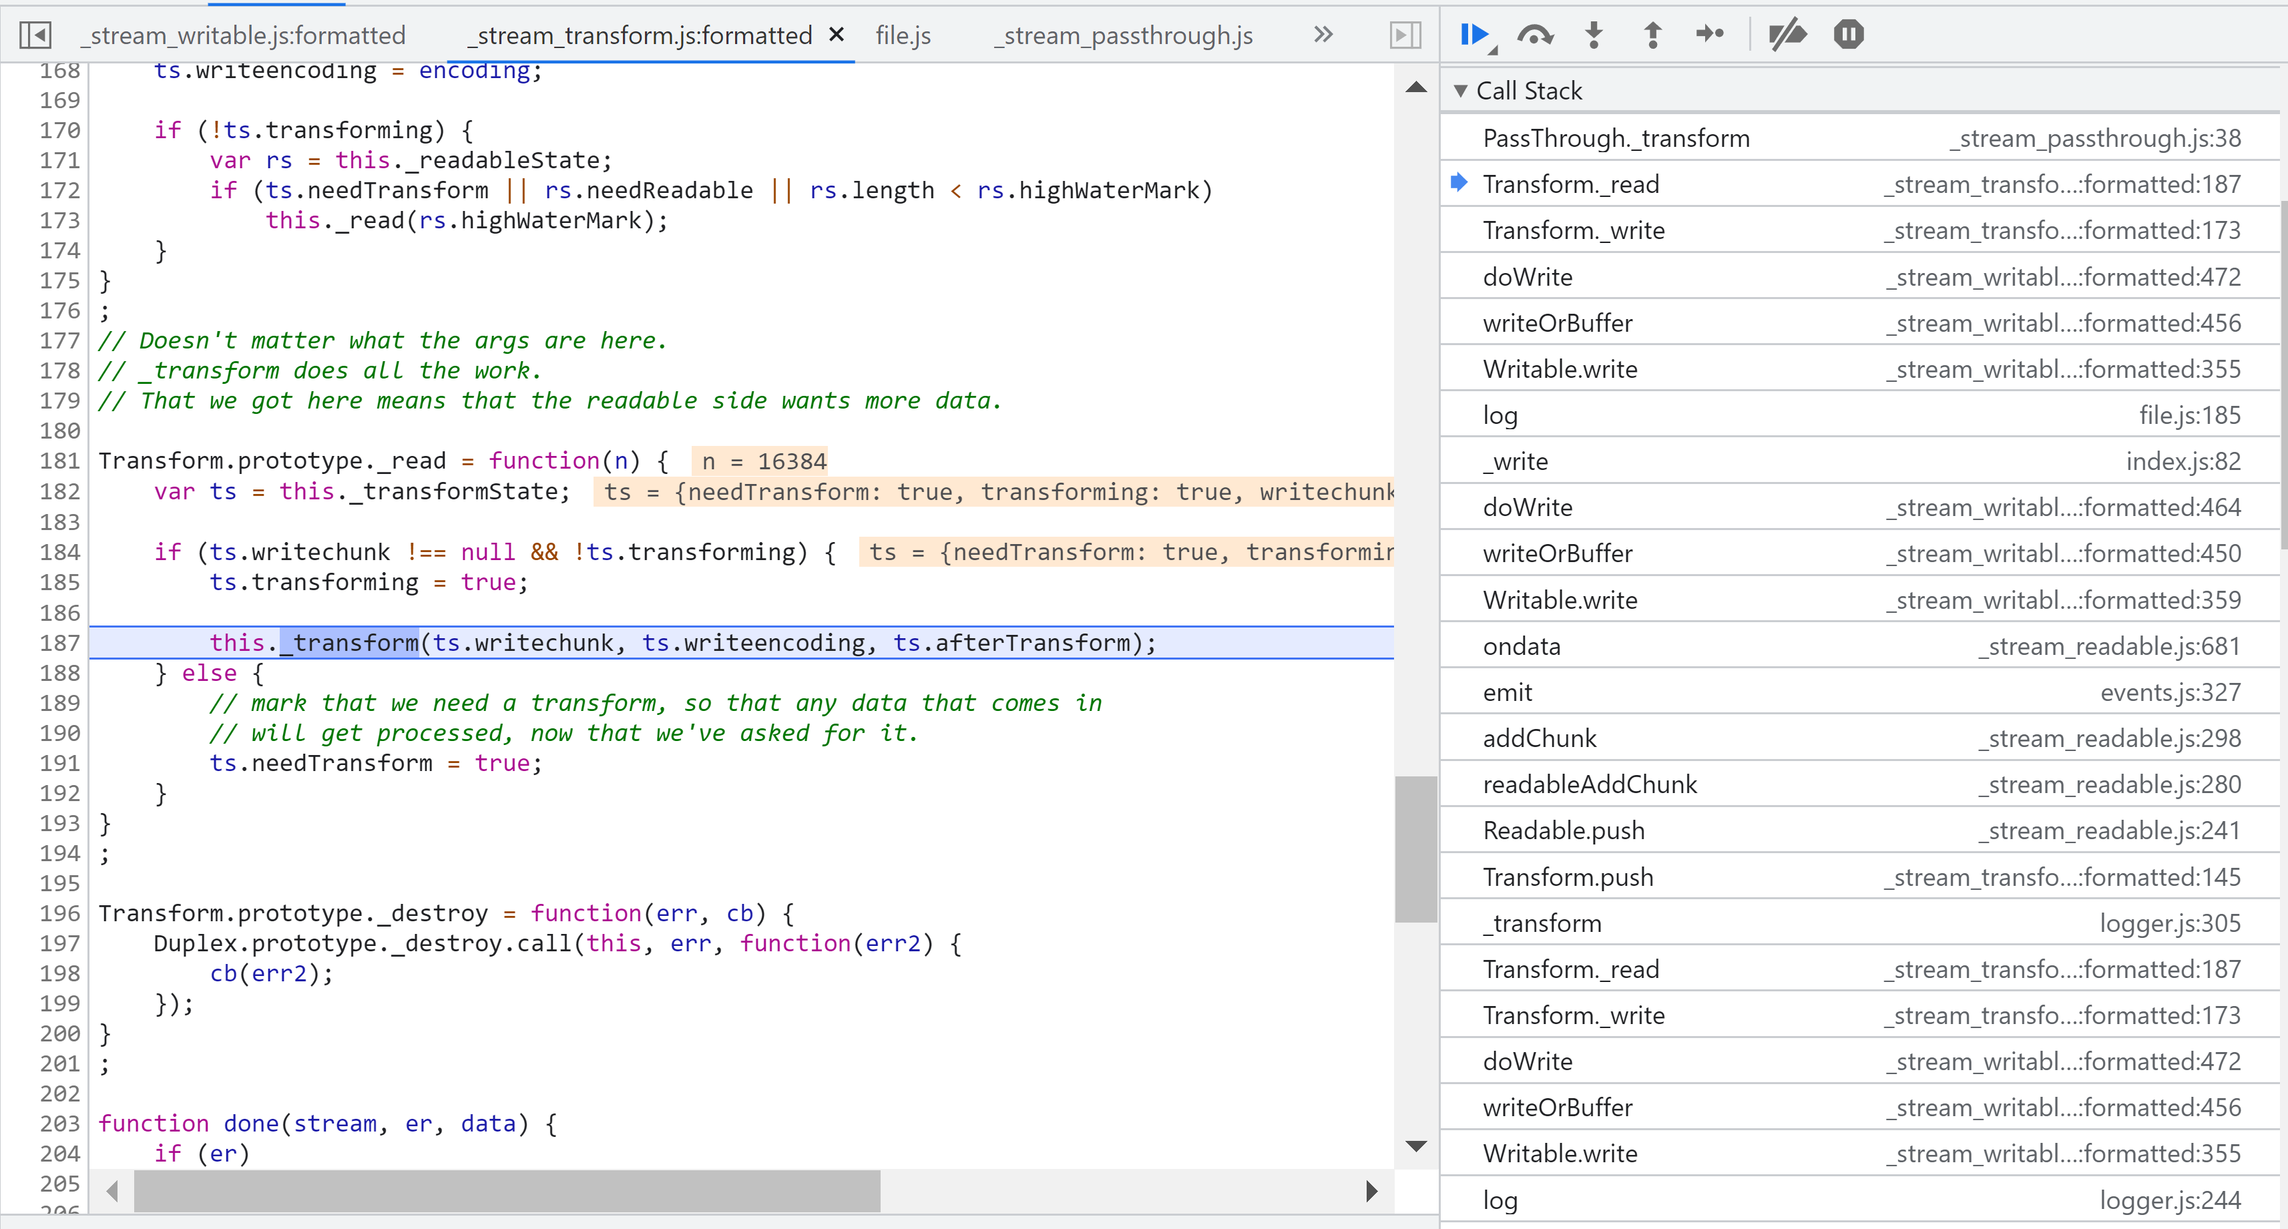This screenshot has width=2288, height=1229.
Task: Collapse the Call Stack section
Action: pyautogui.click(x=1460, y=91)
